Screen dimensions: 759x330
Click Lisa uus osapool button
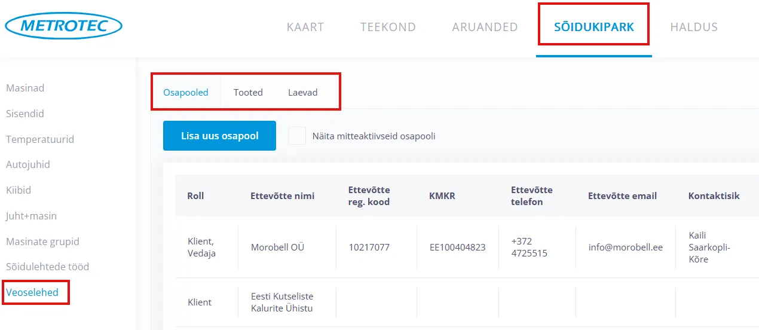219,136
